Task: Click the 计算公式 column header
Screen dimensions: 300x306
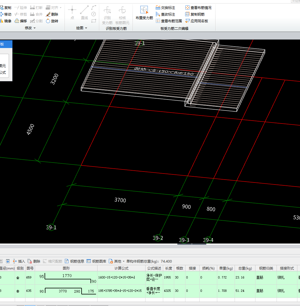Action: [x=121, y=268]
